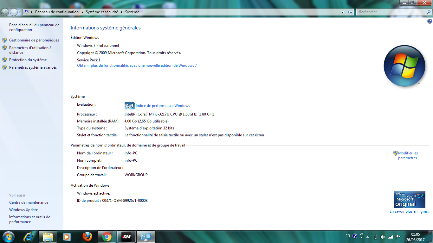Click the Action Center flag icon

[398, 237]
